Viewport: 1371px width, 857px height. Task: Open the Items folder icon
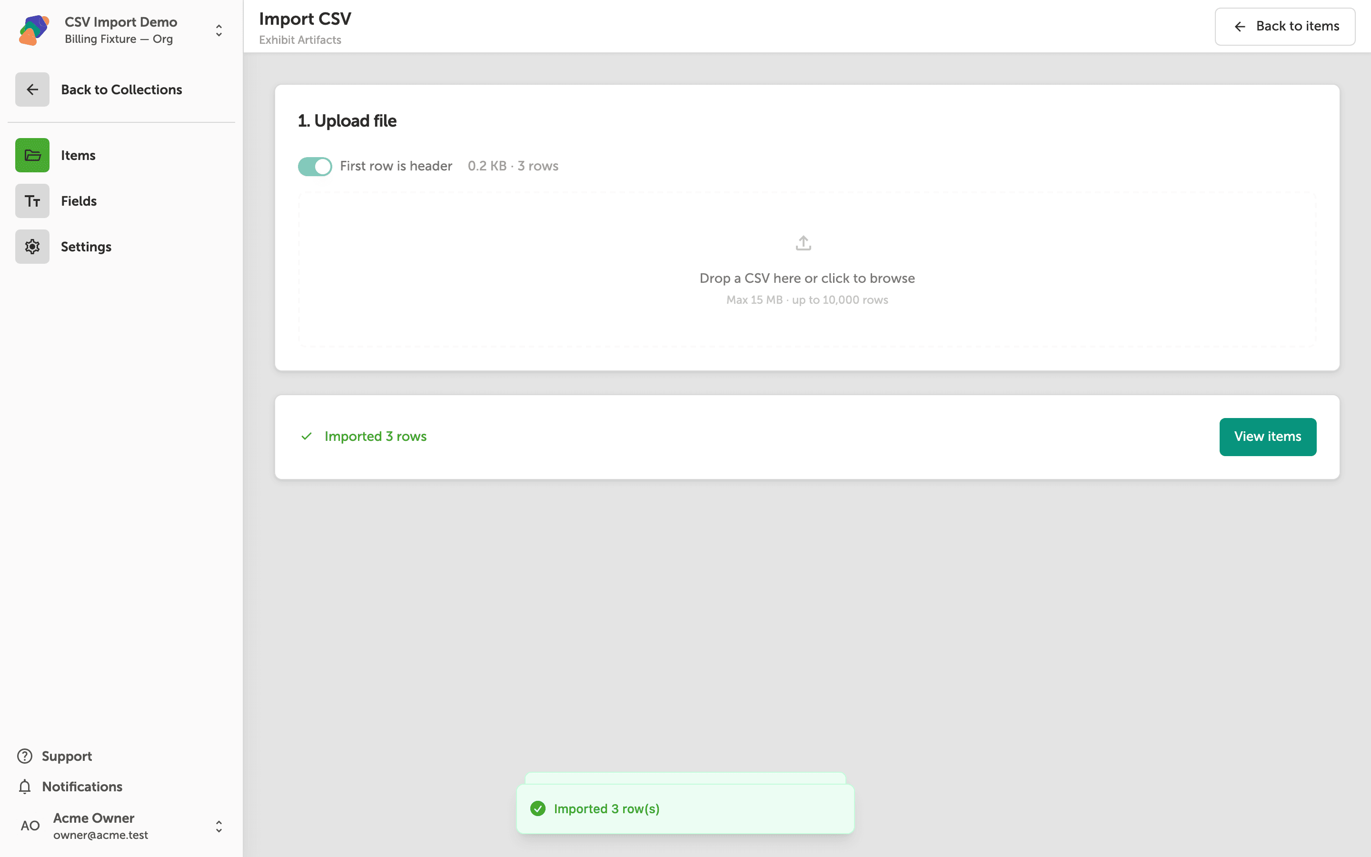click(32, 155)
